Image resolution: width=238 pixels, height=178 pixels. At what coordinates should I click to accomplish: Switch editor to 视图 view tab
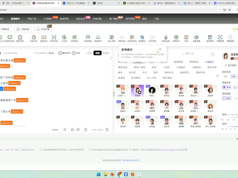pyautogui.click(x=98, y=53)
